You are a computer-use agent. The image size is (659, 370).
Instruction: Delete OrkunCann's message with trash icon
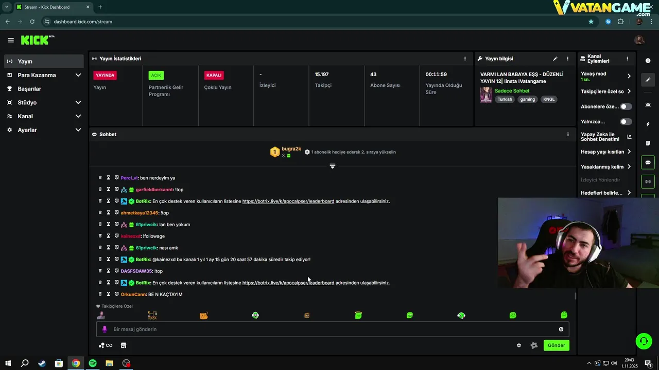pos(100,294)
